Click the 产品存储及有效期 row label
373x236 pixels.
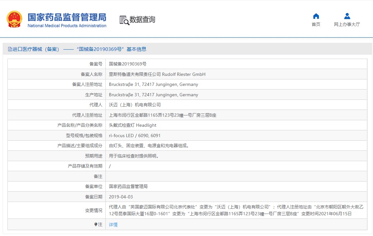pos(85,166)
